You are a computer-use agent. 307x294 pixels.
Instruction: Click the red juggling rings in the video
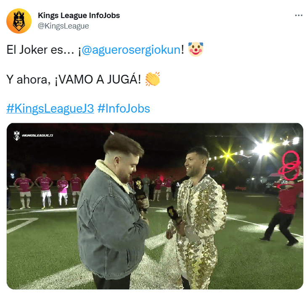(289, 165)
